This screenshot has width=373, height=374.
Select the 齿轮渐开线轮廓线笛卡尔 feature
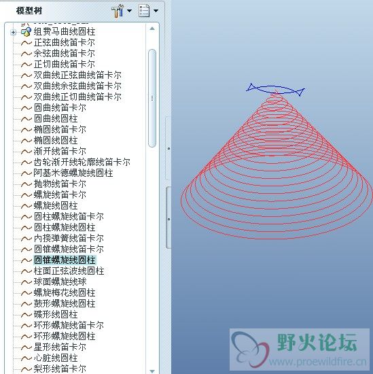[x=82, y=163]
